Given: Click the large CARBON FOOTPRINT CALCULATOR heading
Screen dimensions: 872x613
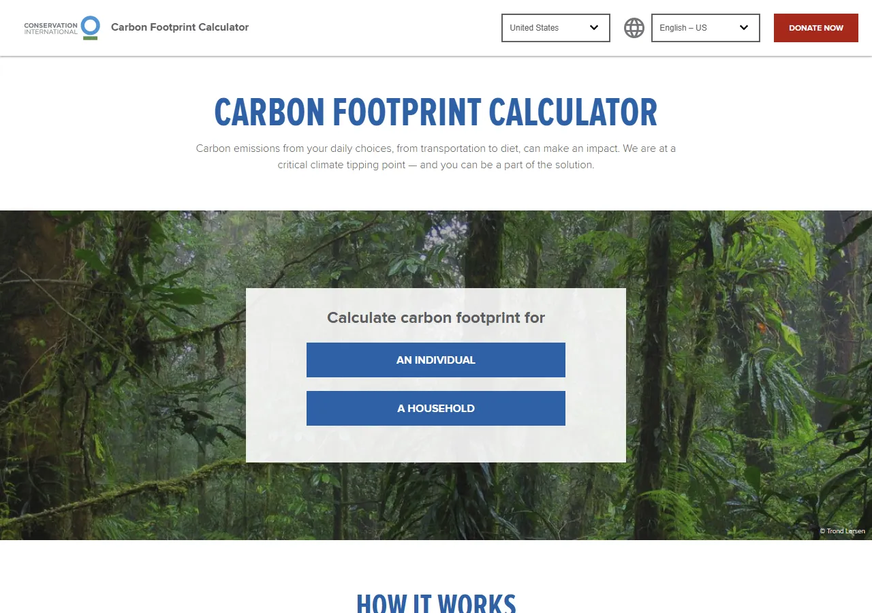Looking at the screenshot, I should tap(436, 112).
